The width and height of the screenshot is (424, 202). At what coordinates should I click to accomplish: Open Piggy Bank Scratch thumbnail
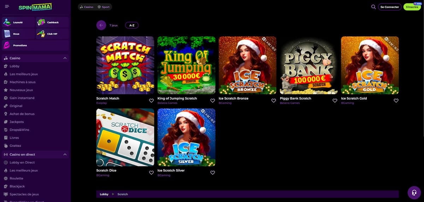pos(309,65)
